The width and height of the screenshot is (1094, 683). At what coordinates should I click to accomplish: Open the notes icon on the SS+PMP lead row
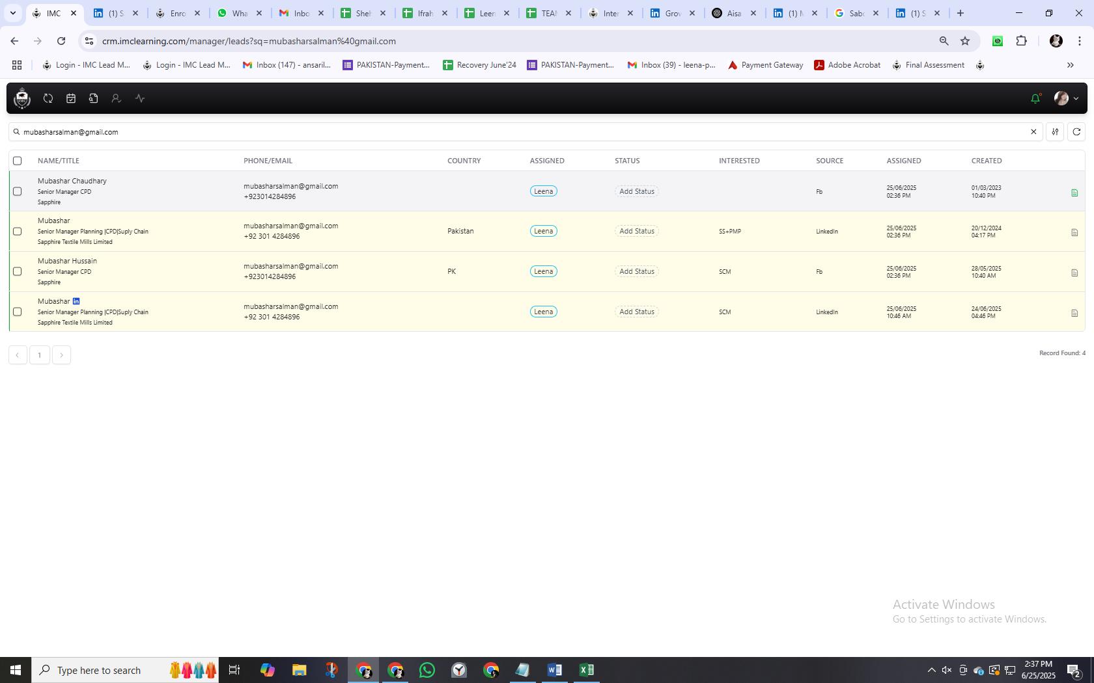(1074, 232)
